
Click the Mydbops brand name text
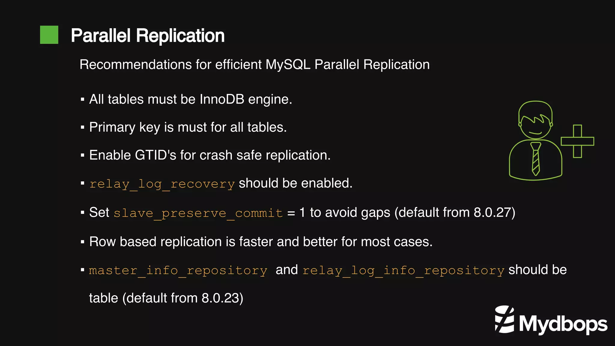coord(563,324)
